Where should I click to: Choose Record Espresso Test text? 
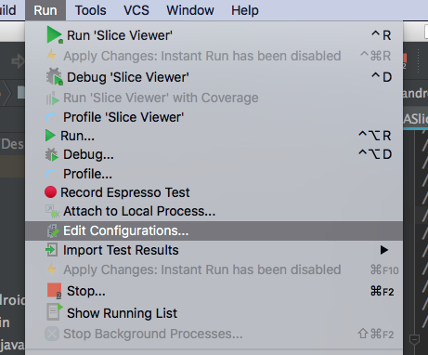pyautogui.click(x=125, y=192)
